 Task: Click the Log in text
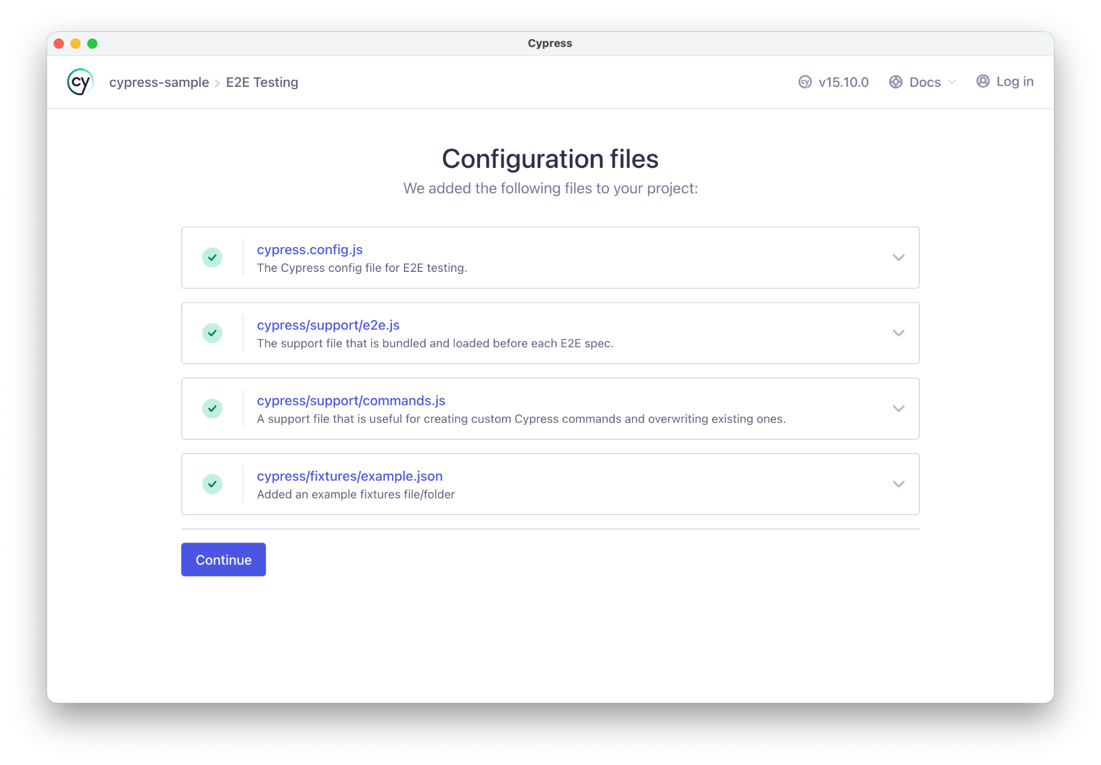(1015, 81)
